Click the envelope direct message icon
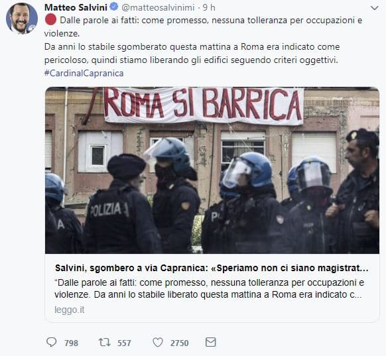The height and width of the screenshot is (356, 386). 211,342
